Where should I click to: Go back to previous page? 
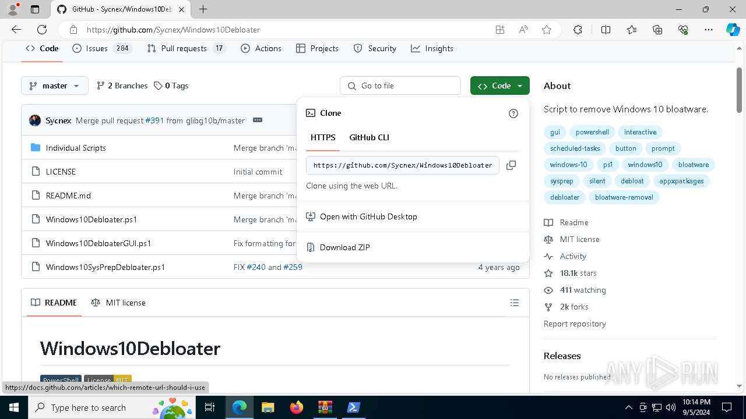pos(16,30)
